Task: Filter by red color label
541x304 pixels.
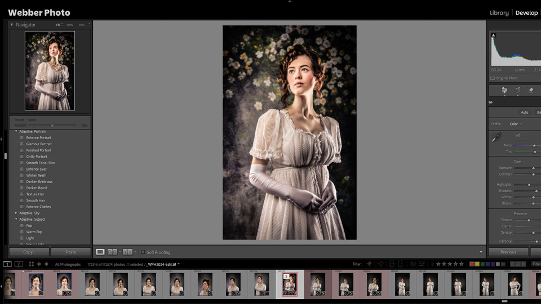Action: (x=472, y=264)
